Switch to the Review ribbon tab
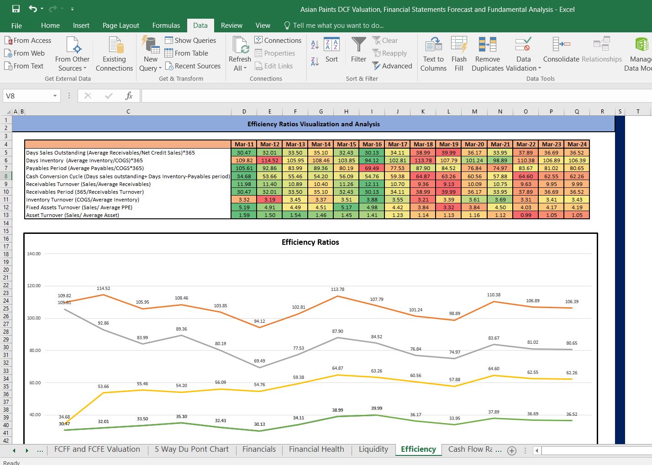Image resolution: width=652 pixels, height=465 pixels. pyautogui.click(x=231, y=26)
